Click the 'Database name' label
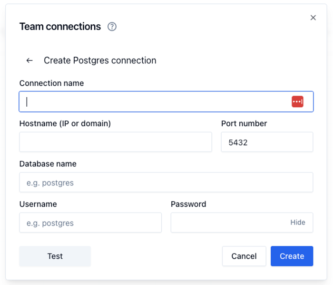This screenshot has width=333, height=285. (x=48, y=163)
